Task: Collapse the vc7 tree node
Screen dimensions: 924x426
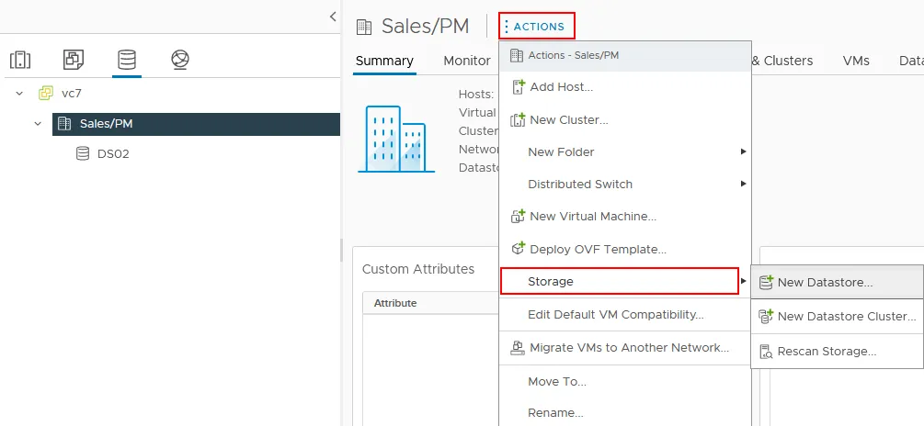Action: tap(19, 93)
